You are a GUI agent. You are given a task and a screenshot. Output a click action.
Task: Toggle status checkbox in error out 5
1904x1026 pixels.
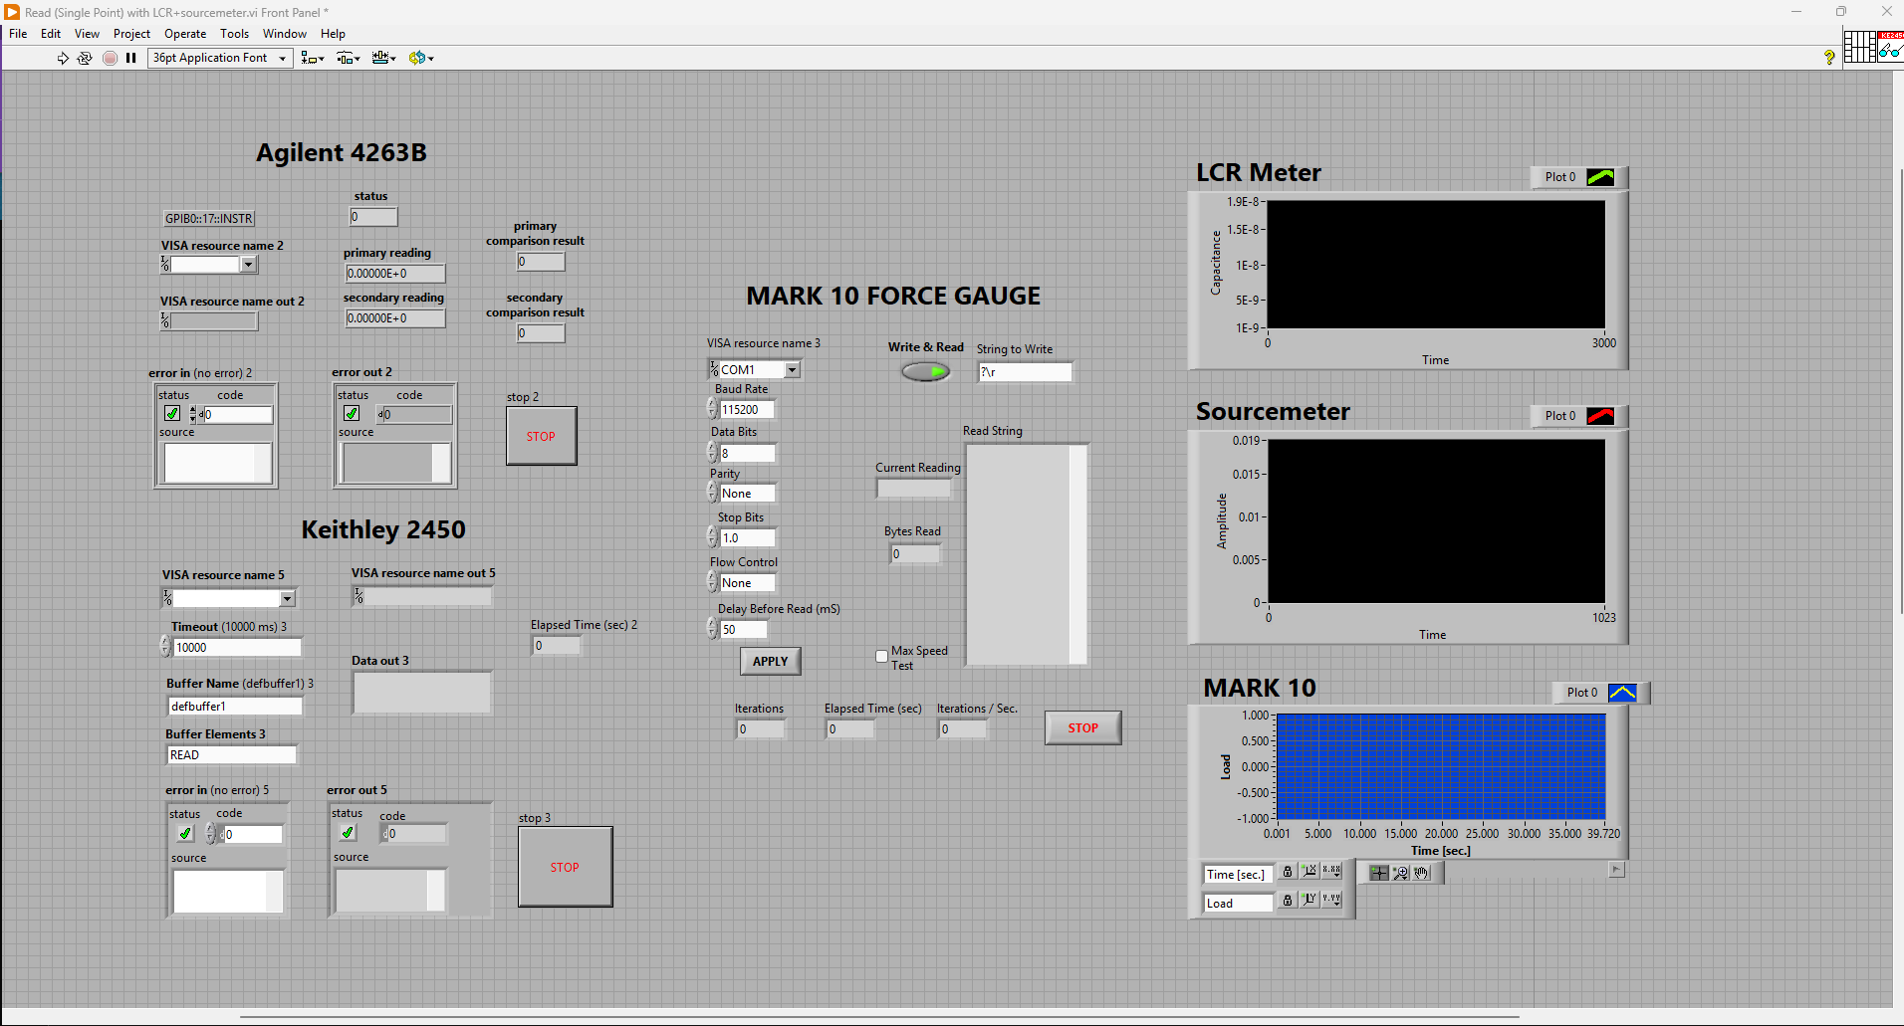point(348,832)
